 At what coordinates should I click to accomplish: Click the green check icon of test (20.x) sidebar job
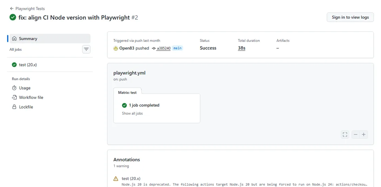[x=14, y=65]
